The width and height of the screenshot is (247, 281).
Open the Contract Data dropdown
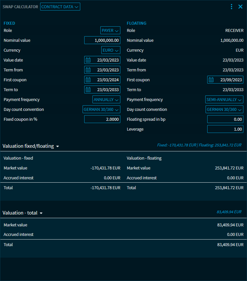click(x=60, y=7)
